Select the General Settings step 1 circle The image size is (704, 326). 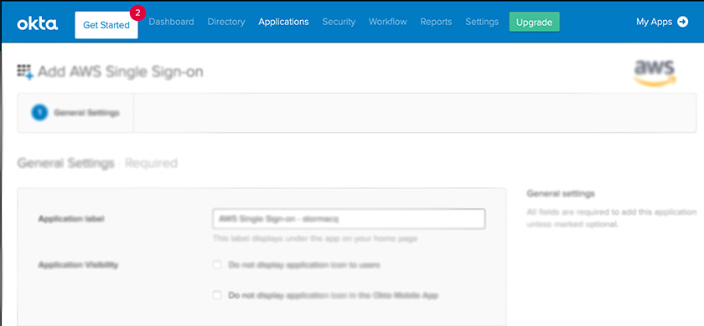[39, 113]
